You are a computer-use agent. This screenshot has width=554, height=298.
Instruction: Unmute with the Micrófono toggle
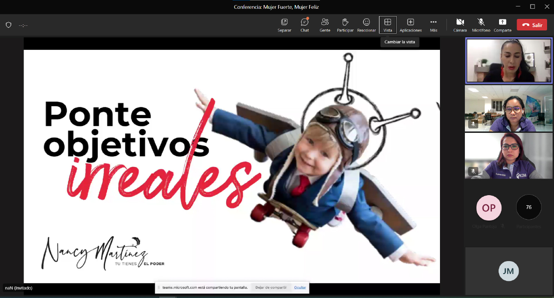[x=481, y=25]
